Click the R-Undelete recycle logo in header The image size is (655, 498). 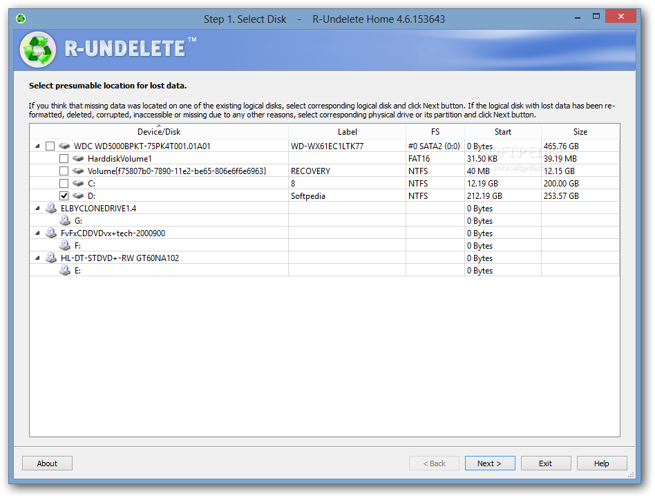click(38, 49)
